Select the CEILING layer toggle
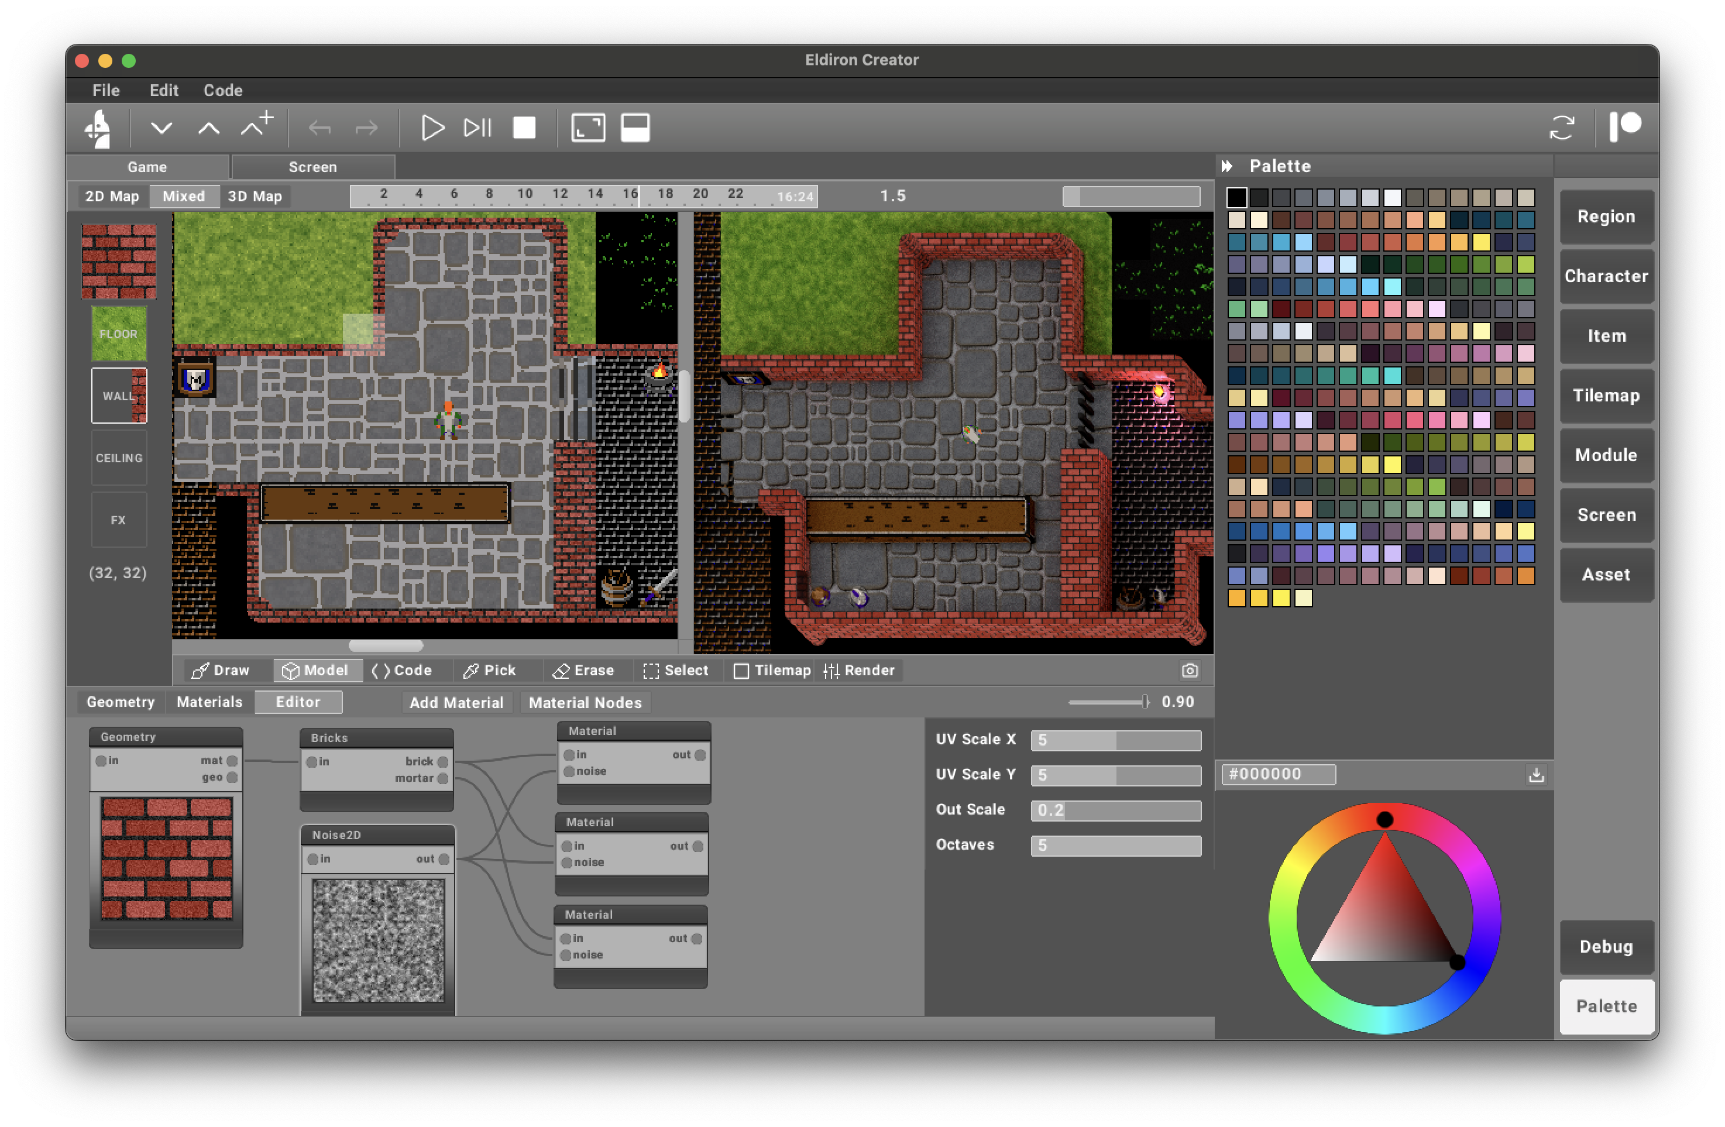The width and height of the screenshot is (1725, 1127). 119,458
